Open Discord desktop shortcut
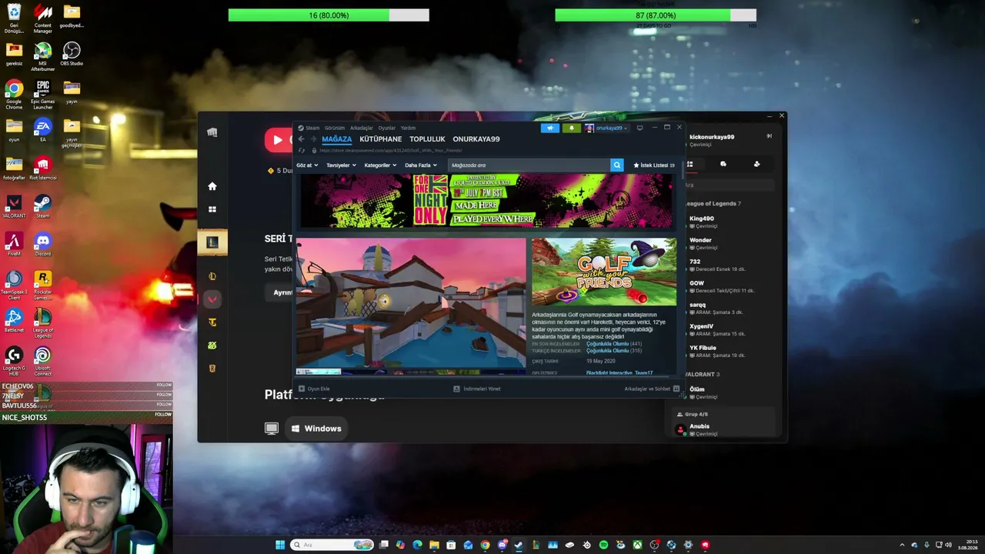Image resolution: width=985 pixels, height=554 pixels. (x=43, y=245)
